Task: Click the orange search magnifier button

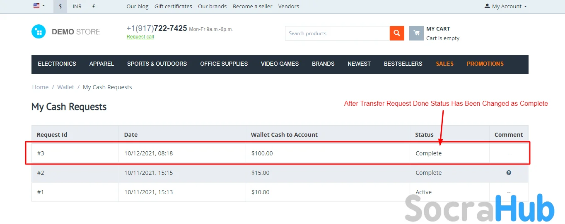Action: click(x=396, y=33)
